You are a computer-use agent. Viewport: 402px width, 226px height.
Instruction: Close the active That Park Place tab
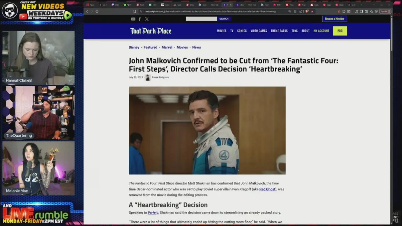[x=231, y=5]
